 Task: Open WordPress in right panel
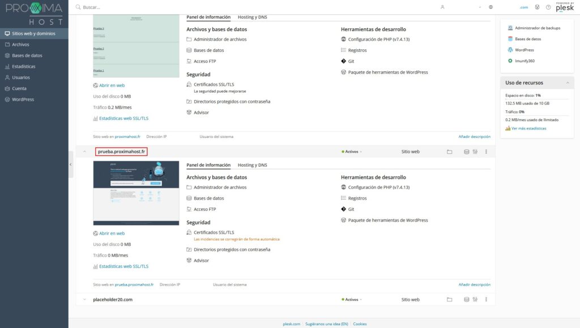521,50
